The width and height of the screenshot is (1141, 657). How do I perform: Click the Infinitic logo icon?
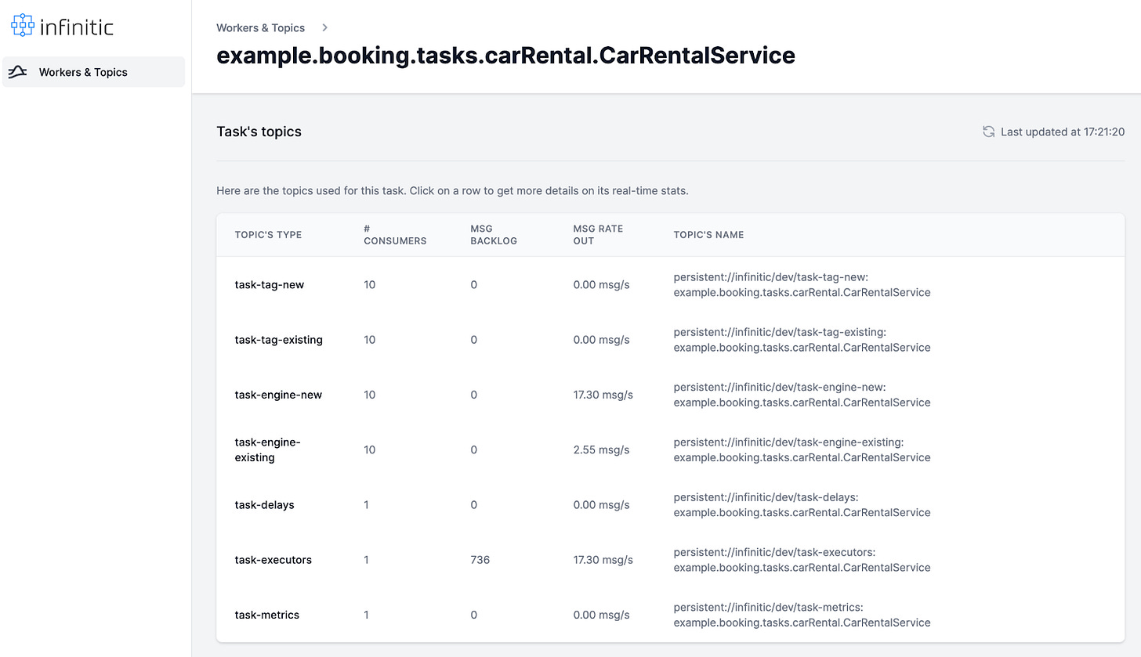click(23, 27)
